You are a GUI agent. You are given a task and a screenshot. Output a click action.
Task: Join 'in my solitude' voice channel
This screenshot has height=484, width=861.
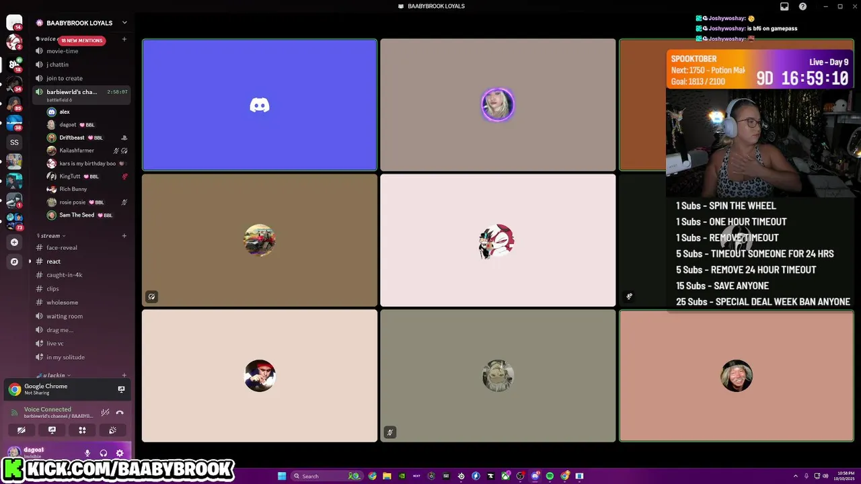81,357
